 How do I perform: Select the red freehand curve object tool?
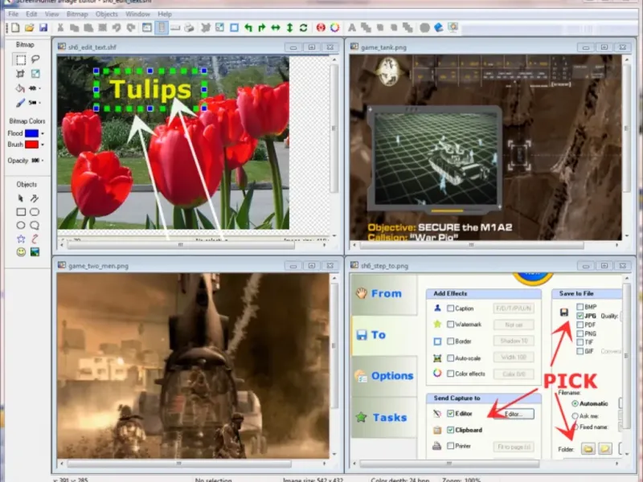pyautogui.click(x=35, y=239)
